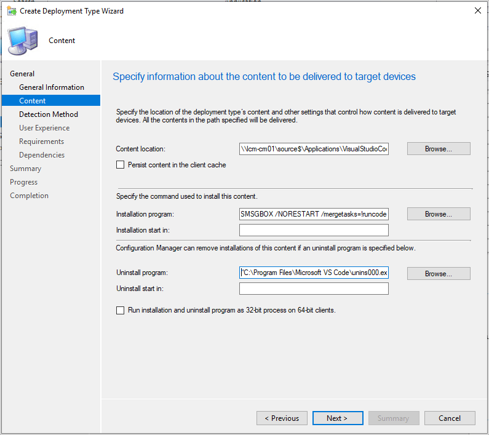Cancel the wizard
This screenshot has width=489, height=435.
[450, 418]
